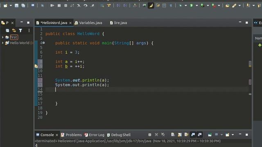The image size is (262, 147).
Task: Open the Debug launch dropdown
Action: click(185, 6)
